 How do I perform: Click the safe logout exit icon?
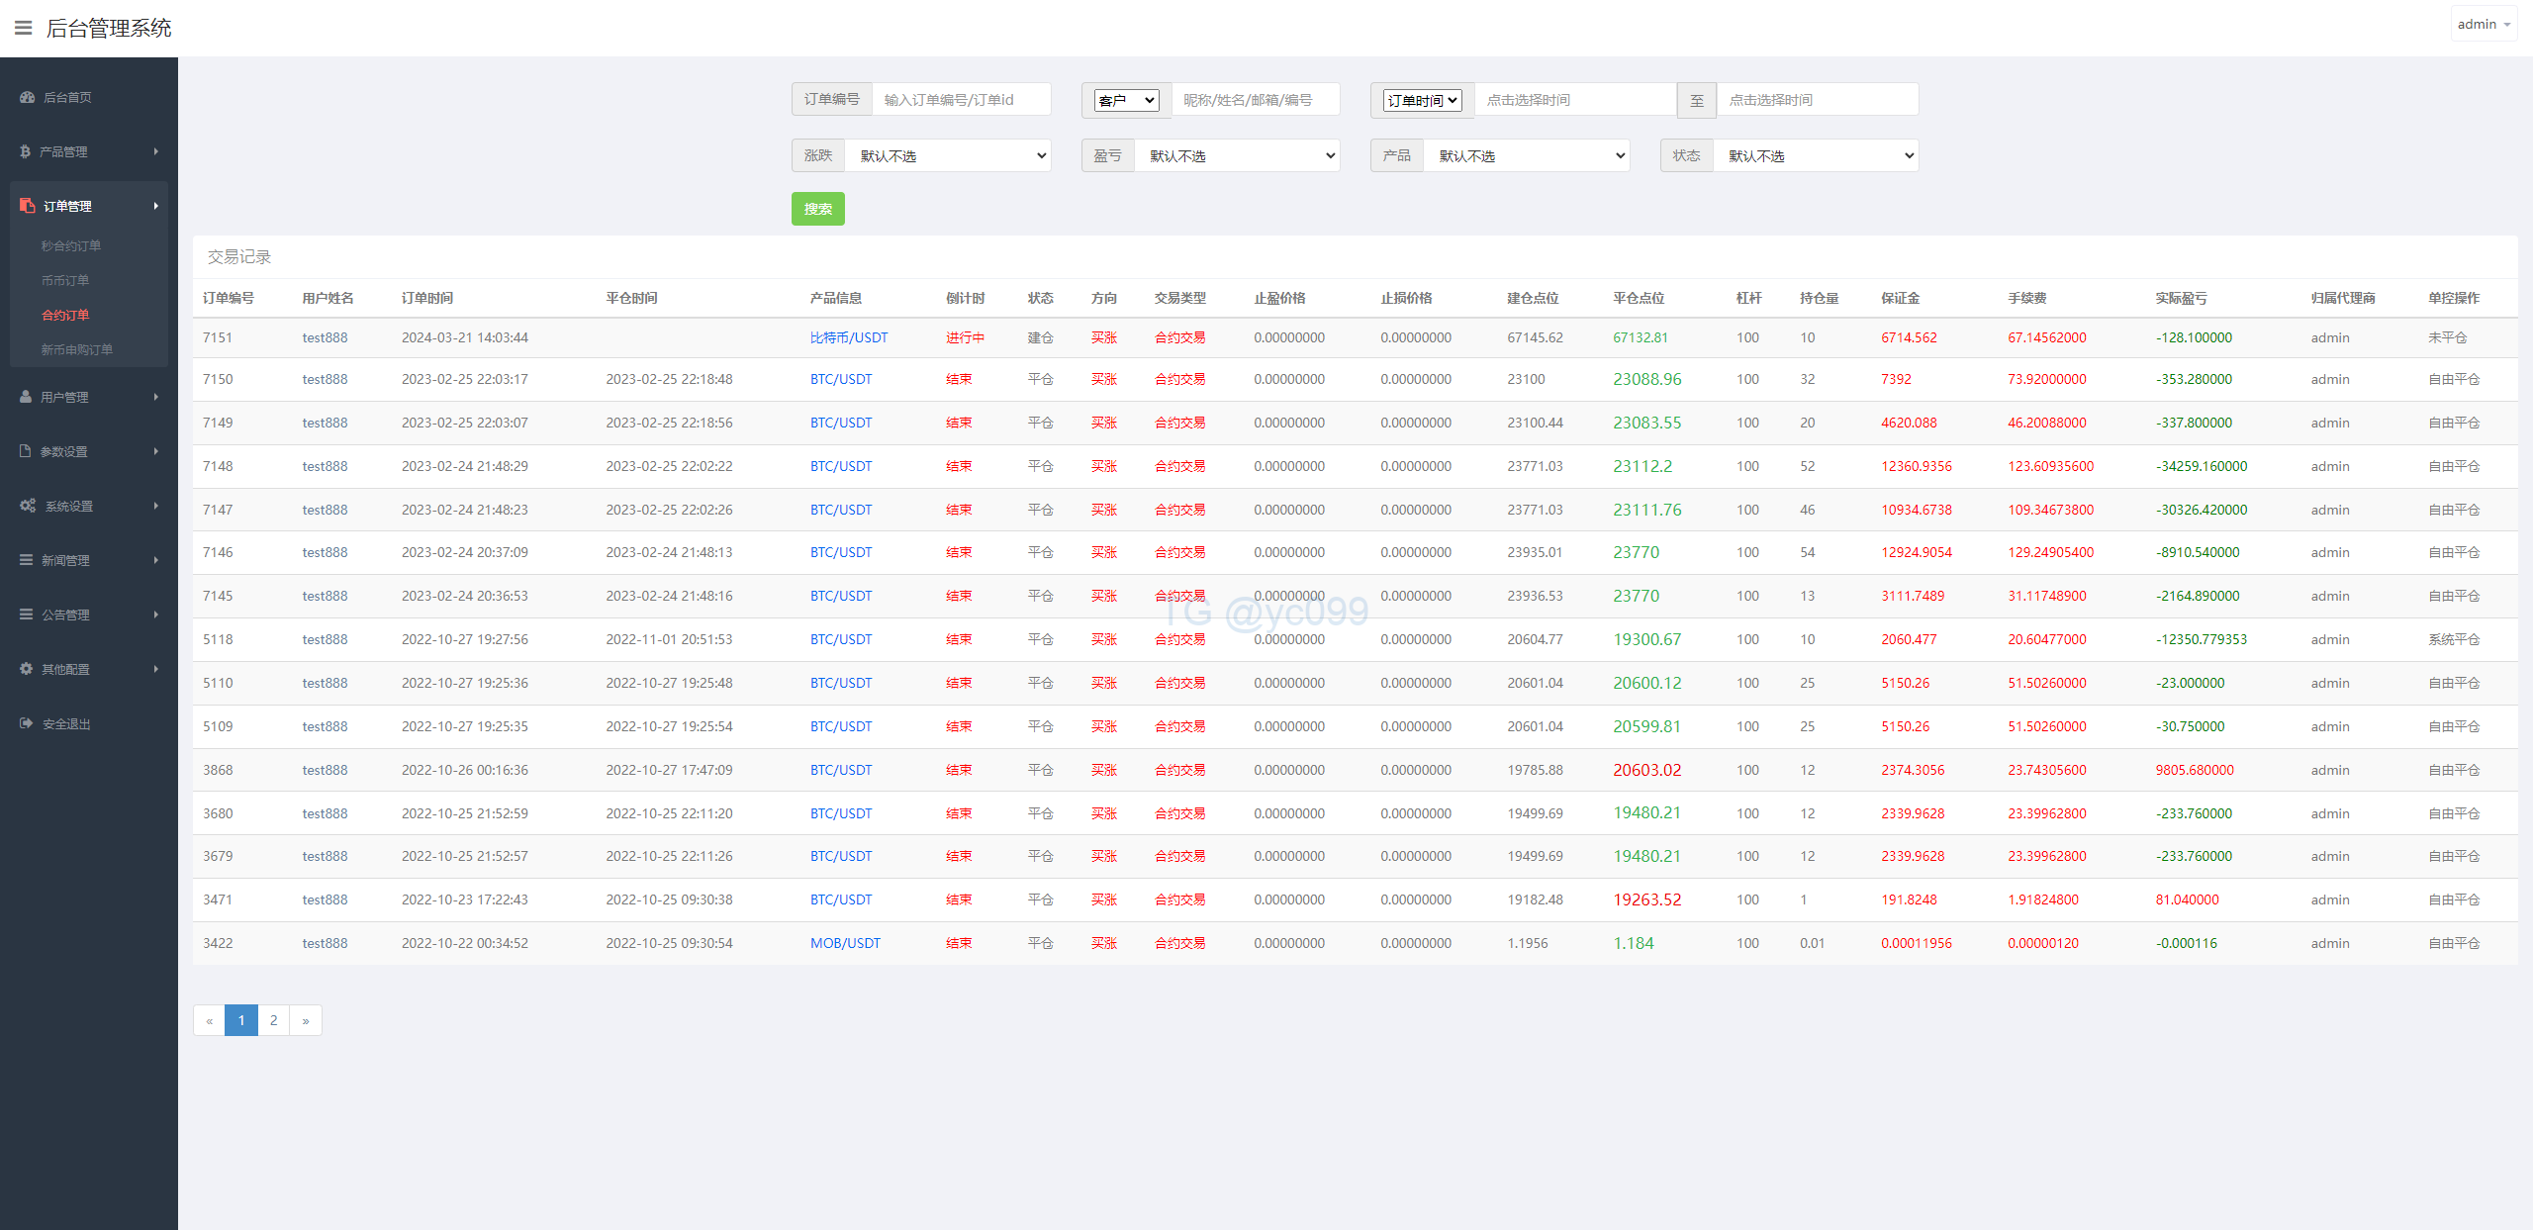[x=26, y=723]
